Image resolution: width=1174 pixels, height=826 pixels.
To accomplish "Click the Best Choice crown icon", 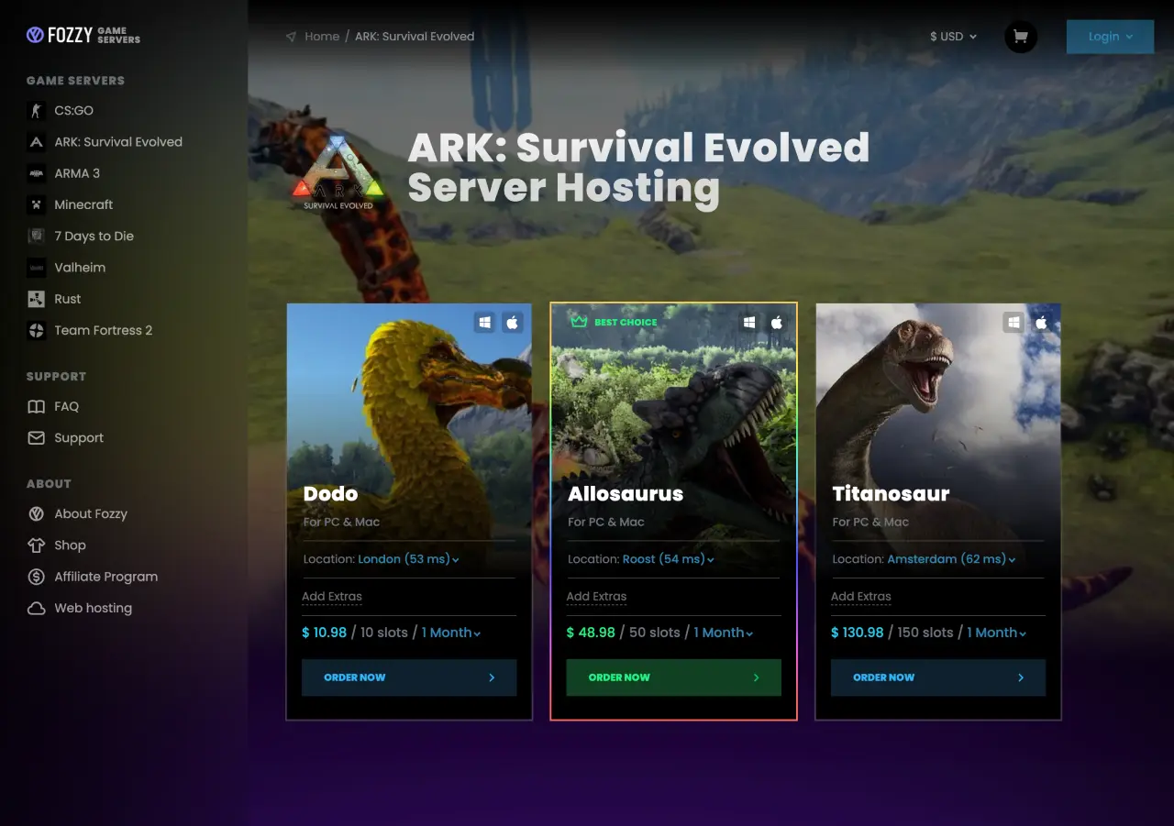I will point(579,322).
